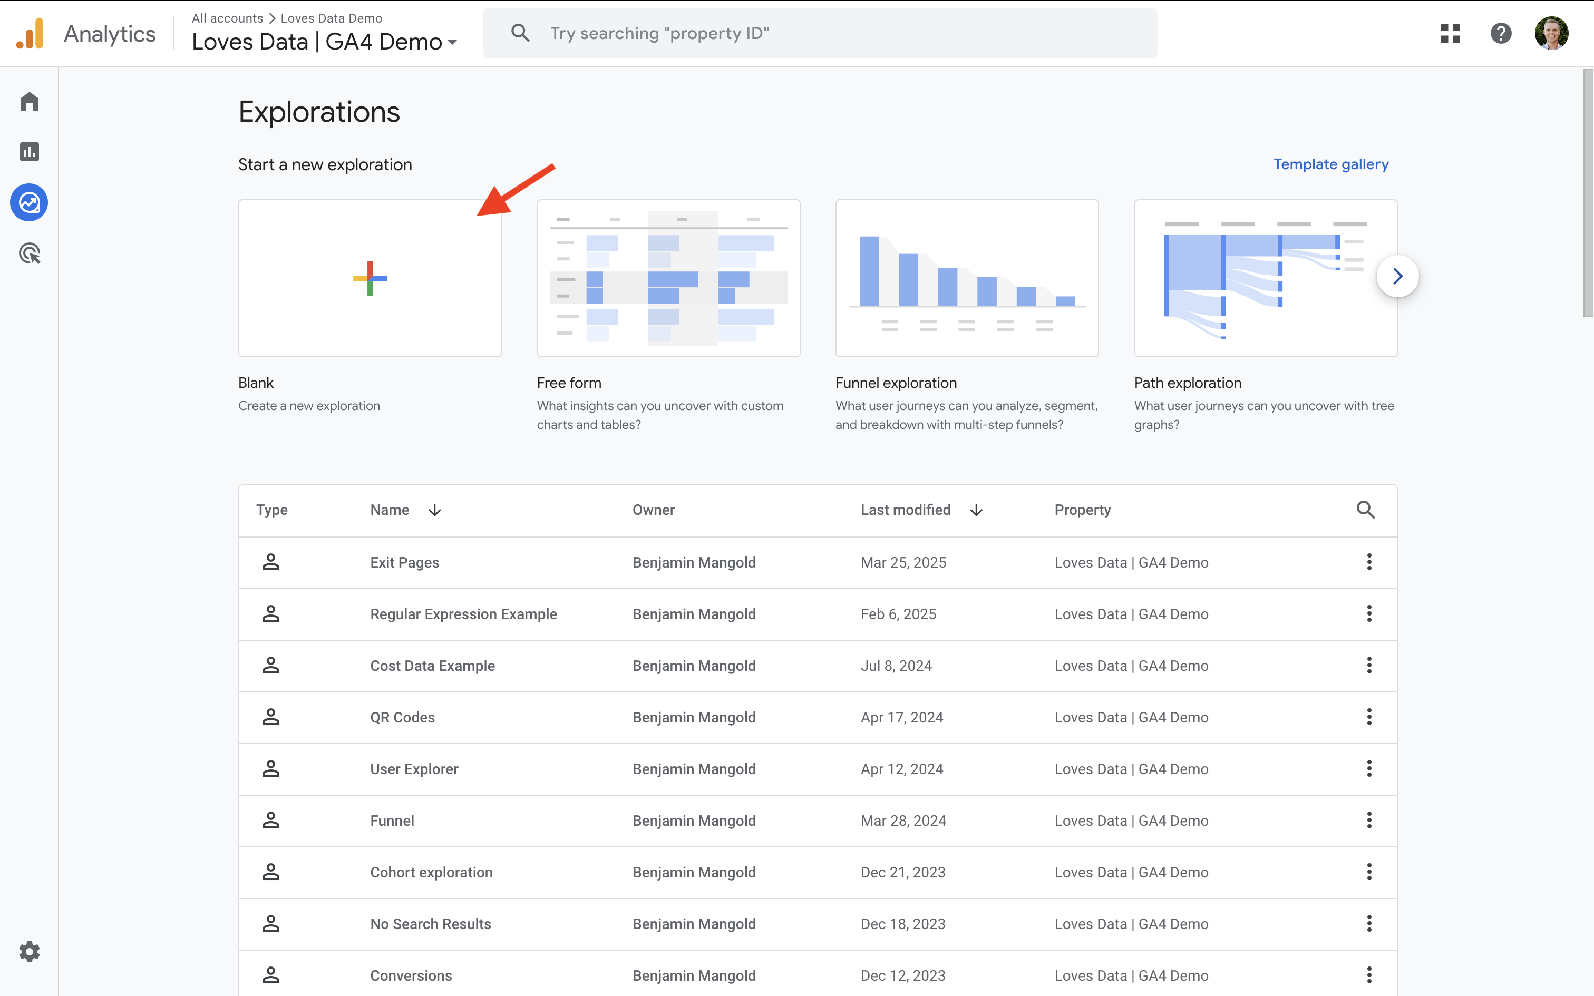The height and width of the screenshot is (996, 1594).
Task: Open the No Search Results exploration
Action: [x=430, y=923]
